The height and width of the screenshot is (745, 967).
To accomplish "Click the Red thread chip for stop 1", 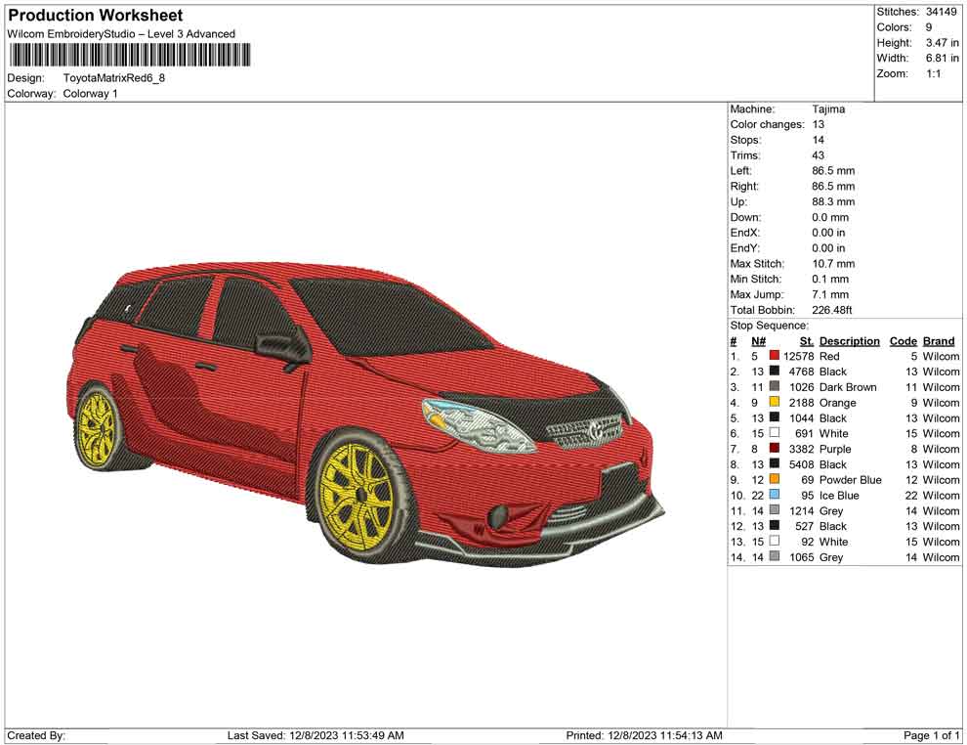I will [776, 356].
